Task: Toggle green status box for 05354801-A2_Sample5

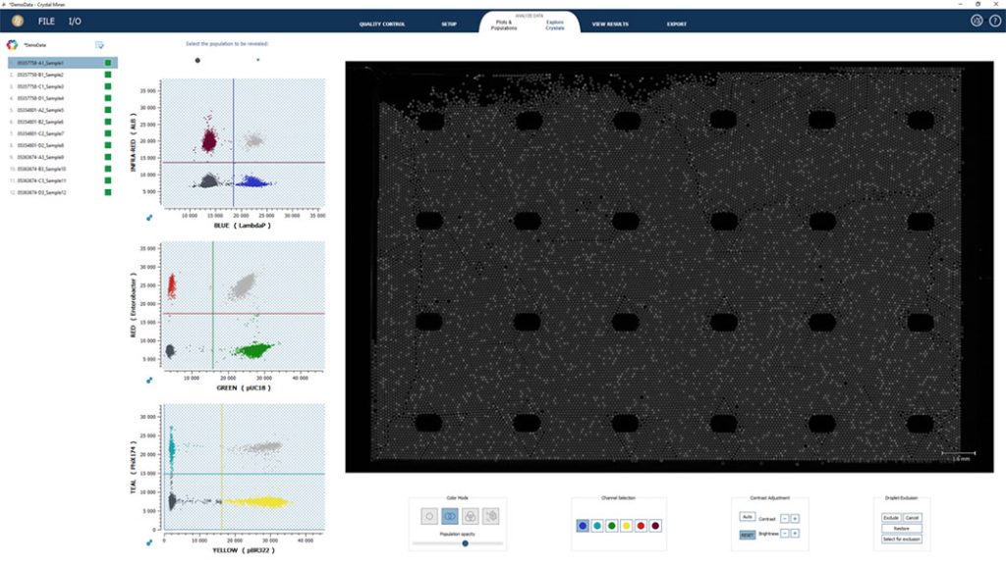Action: pos(108,110)
